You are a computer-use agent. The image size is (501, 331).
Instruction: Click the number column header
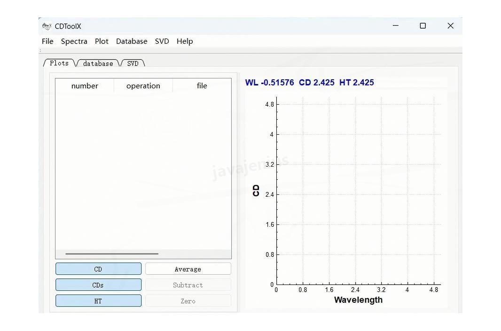(85, 85)
